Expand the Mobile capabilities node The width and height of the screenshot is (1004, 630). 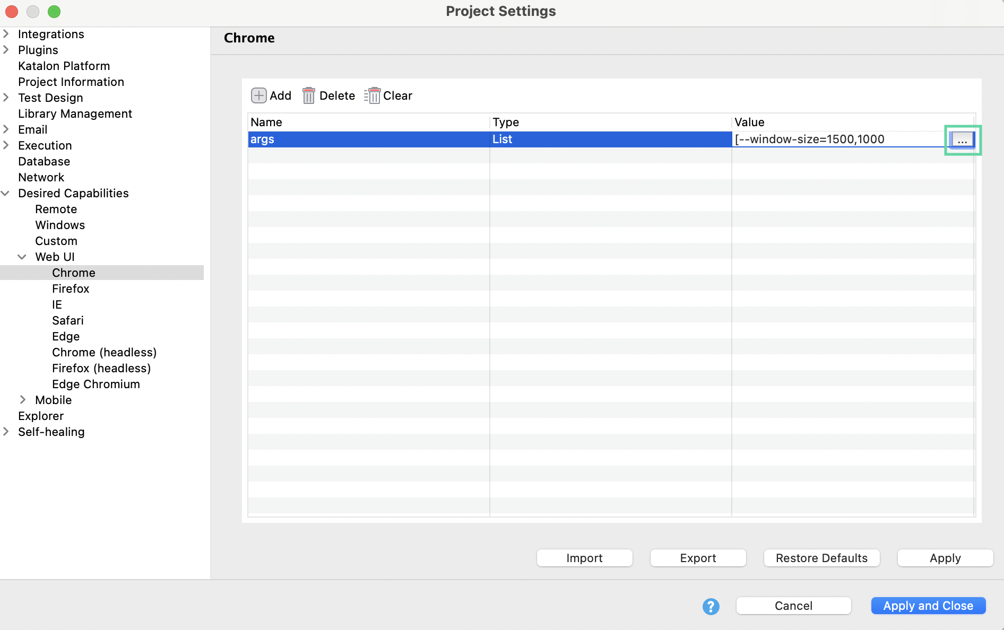click(x=22, y=400)
